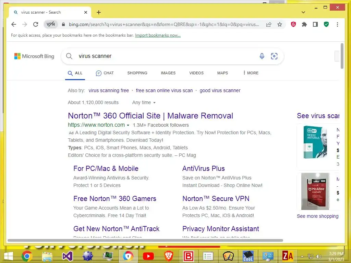Open the Extensions puzzle icon
This screenshot has height=263, width=351.
[x=304, y=24]
